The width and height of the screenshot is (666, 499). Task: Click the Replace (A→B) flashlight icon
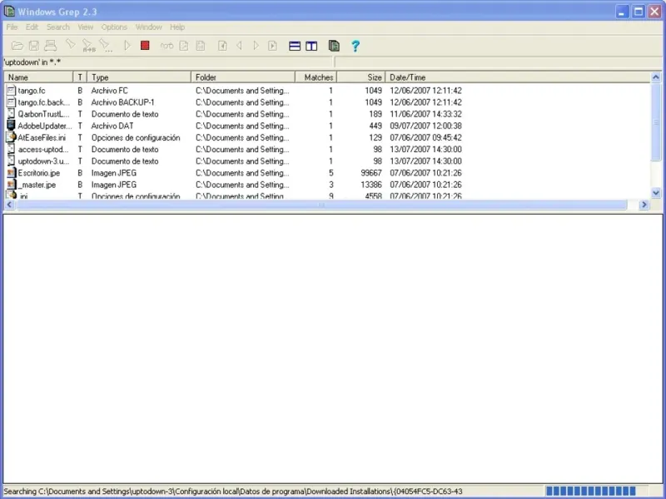click(x=88, y=46)
